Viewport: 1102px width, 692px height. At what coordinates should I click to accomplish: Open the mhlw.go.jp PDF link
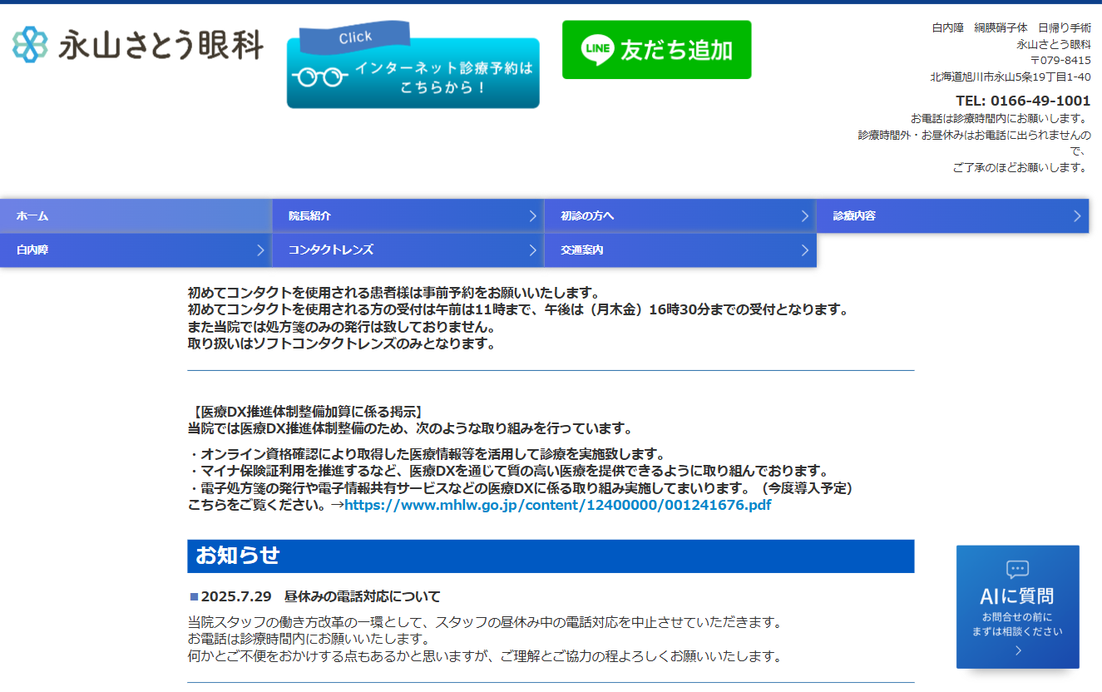(x=557, y=505)
